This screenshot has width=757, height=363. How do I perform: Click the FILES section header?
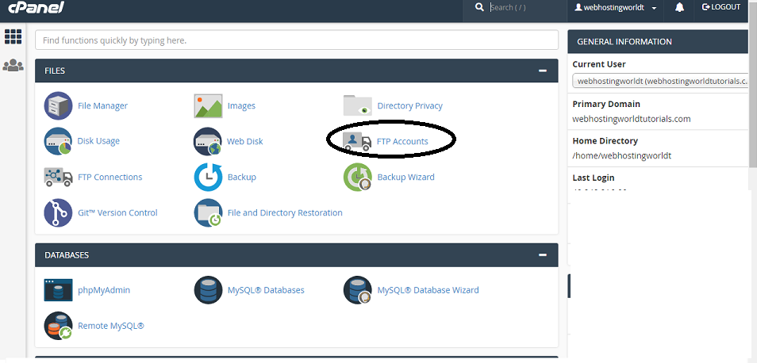coord(297,71)
